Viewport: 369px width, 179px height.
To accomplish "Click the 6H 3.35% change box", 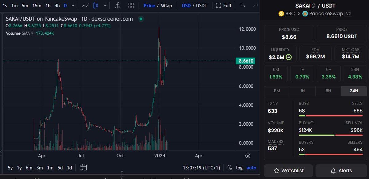I will point(328,74).
